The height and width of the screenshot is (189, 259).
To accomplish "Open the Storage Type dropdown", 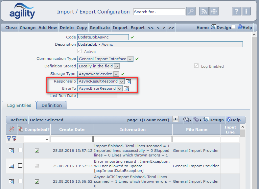I will click(116, 74).
